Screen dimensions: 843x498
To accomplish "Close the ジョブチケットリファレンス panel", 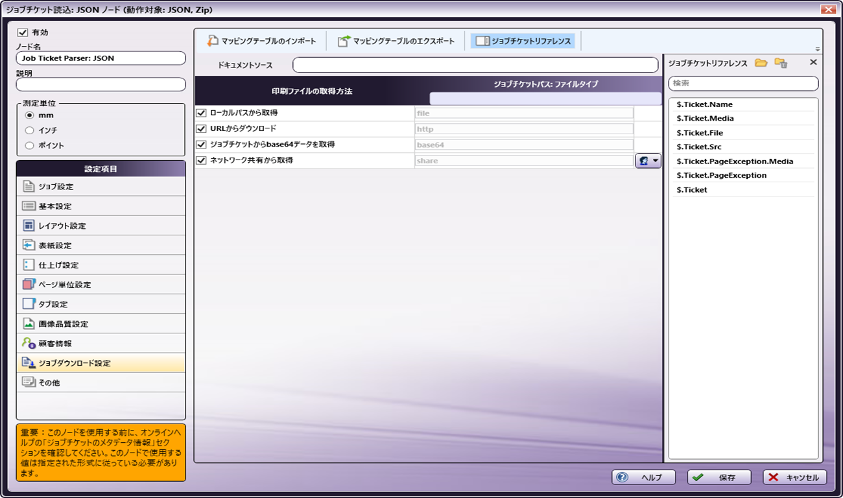I will tap(813, 62).
